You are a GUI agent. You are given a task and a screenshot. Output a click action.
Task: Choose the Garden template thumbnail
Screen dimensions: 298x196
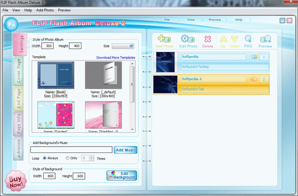[x=56, y=115]
